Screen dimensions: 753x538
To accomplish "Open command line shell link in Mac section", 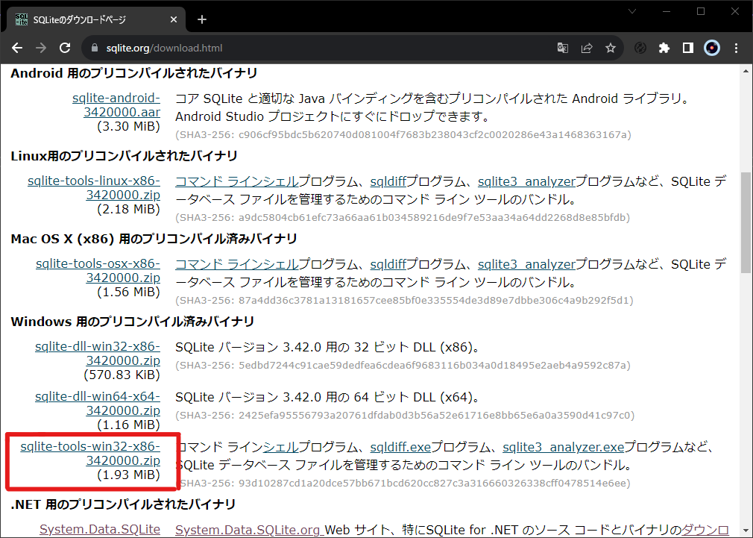I will coord(237,264).
